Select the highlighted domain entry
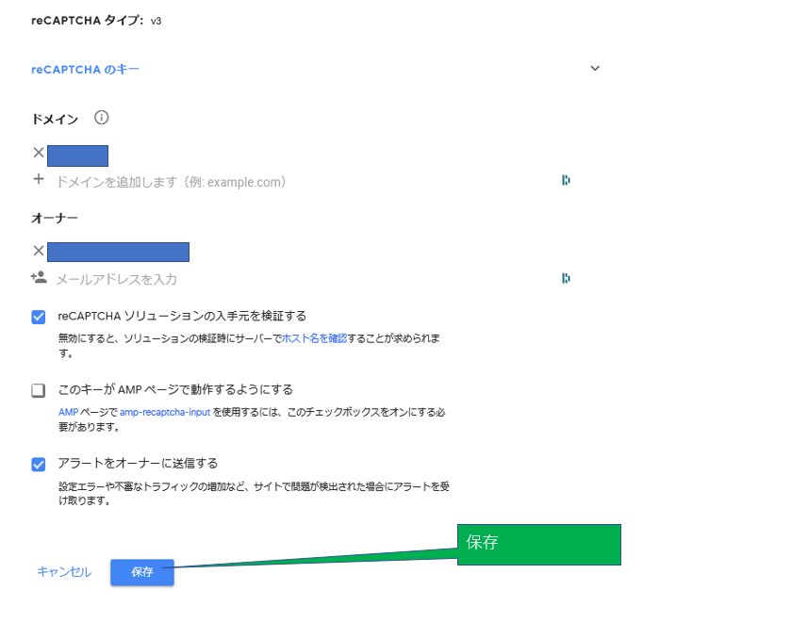This screenshot has width=808, height=623. click(x=77, y=155)
